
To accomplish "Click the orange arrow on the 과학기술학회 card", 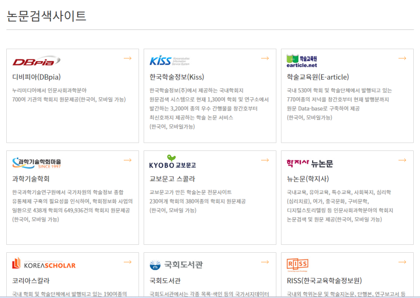I will 128,160.
